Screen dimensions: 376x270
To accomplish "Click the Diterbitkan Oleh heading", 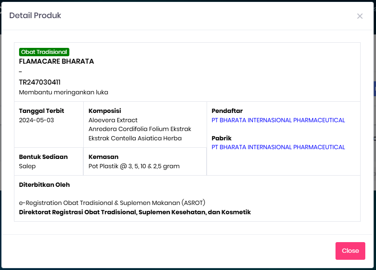I will pos(44,185).
